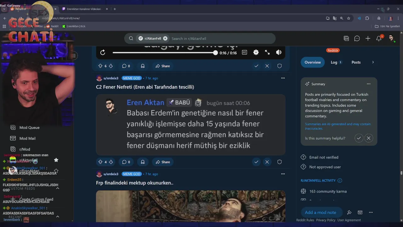Switch to the Overview tab
The width and height of the screenshot is (403, 227).
(x=313, y=62)
